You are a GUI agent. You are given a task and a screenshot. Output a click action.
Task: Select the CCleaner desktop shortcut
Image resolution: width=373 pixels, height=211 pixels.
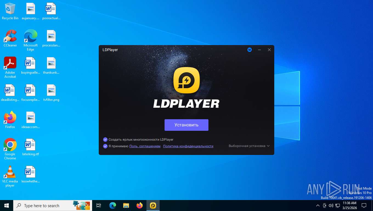point(10,38)
